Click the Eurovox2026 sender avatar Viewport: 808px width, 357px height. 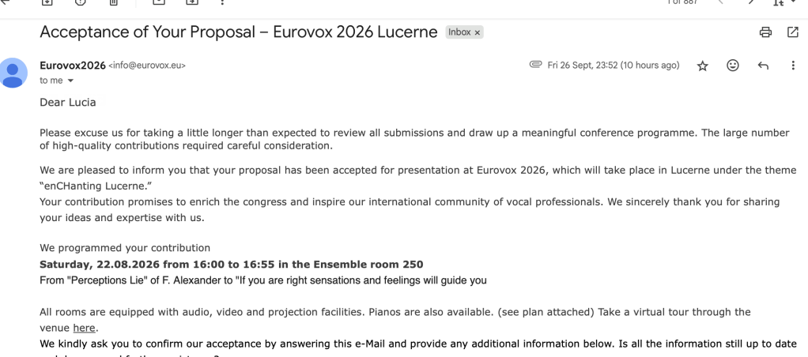click(14, 73)
